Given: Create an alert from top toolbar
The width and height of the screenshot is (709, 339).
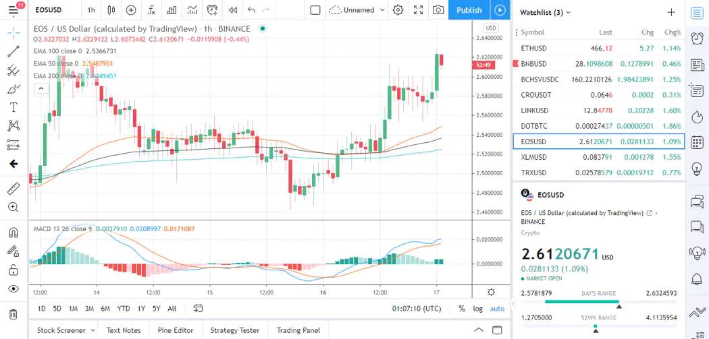Looking at the screenshot, I should (212, 10).
